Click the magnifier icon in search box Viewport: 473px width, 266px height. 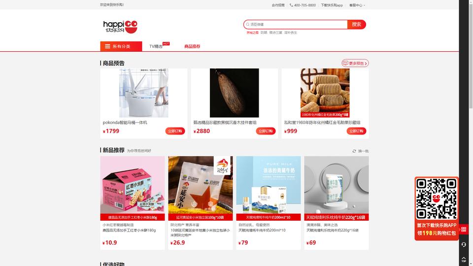pyautogui.click(x=248, y=25)
